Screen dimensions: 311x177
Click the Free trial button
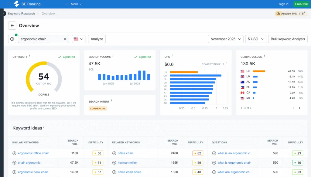[301, 4]
